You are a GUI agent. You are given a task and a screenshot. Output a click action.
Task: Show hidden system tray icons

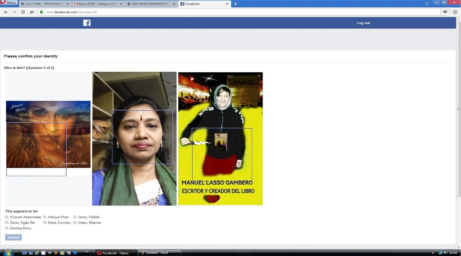click(x=433, y=253)
